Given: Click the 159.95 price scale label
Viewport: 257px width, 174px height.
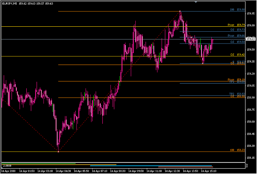Looking at the screenshot, I should [250, 14].
